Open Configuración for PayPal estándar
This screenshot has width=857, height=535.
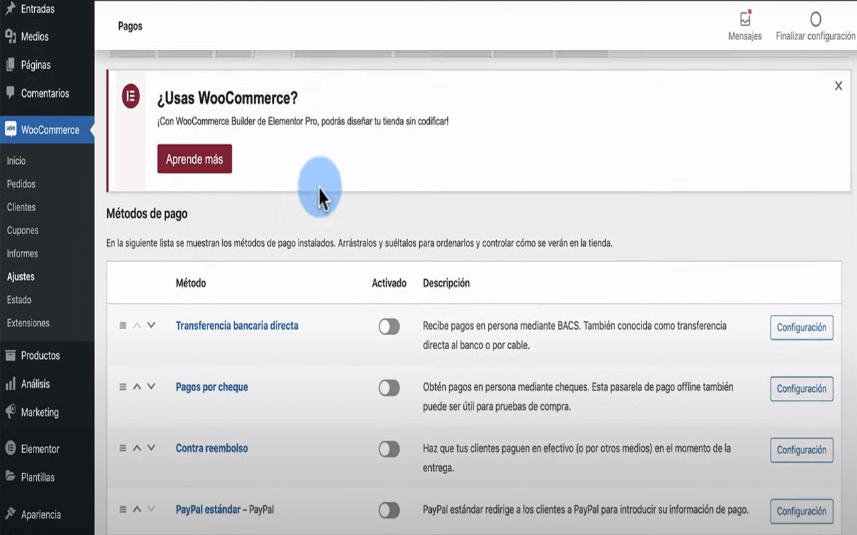coord(801,511)
